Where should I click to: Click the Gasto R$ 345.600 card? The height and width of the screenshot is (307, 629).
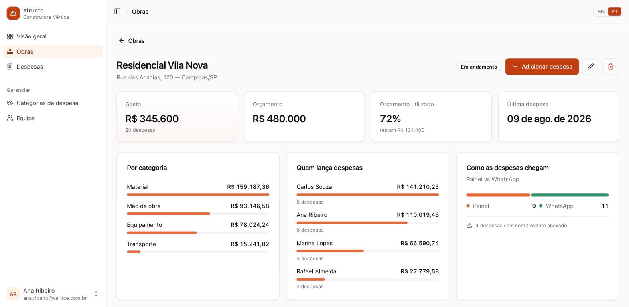[177, 117]
